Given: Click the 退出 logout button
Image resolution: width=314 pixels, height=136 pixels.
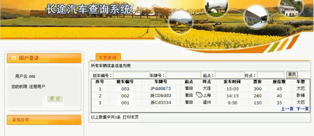Looking at the screenshot, I should [55, 99].
